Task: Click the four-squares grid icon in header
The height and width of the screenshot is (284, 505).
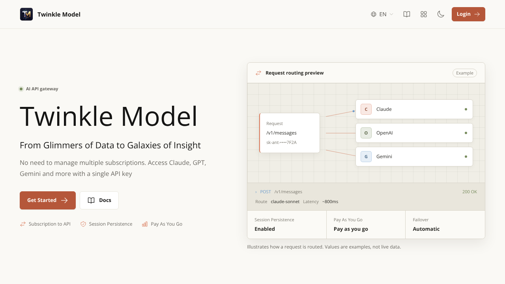Action: [x=424, y=14]
